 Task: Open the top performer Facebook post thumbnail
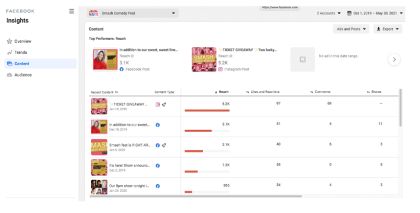click(x=105, y=60)
